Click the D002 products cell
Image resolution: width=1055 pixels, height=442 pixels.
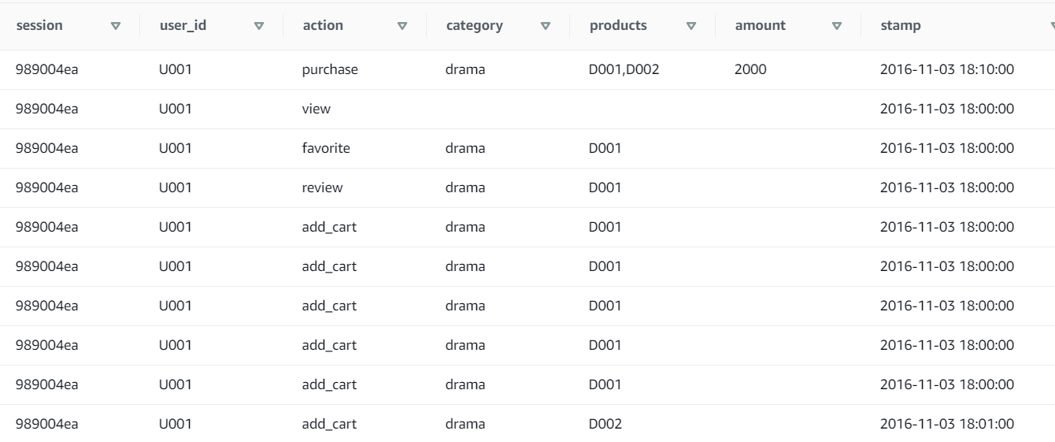click(605, 424)
